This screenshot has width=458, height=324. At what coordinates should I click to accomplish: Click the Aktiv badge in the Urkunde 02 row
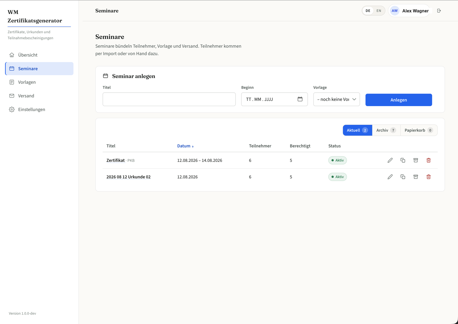(x=337, y=177)
